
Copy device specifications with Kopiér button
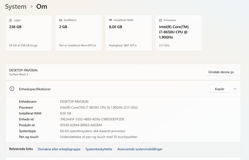coord(219,89)
